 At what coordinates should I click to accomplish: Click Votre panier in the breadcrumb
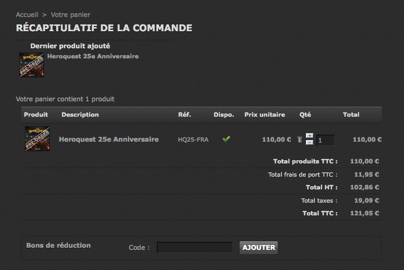71,14
